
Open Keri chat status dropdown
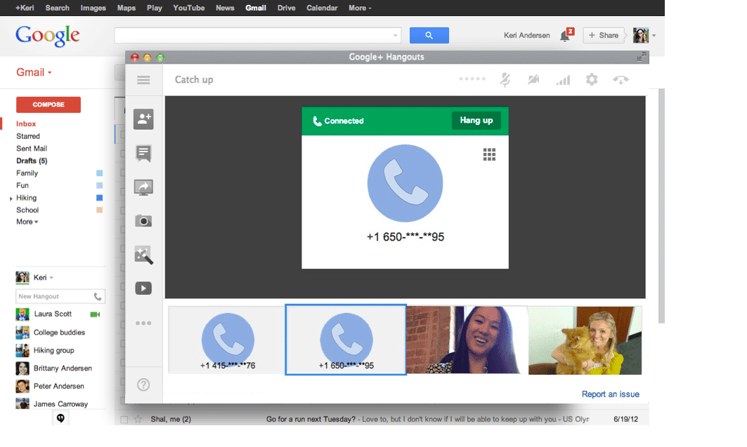coord(51,278)
